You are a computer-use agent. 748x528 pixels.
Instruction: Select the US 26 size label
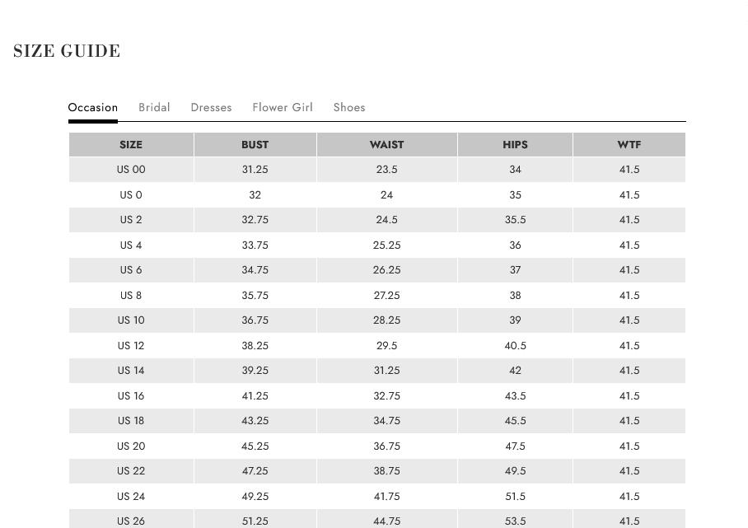coord(131,521)
